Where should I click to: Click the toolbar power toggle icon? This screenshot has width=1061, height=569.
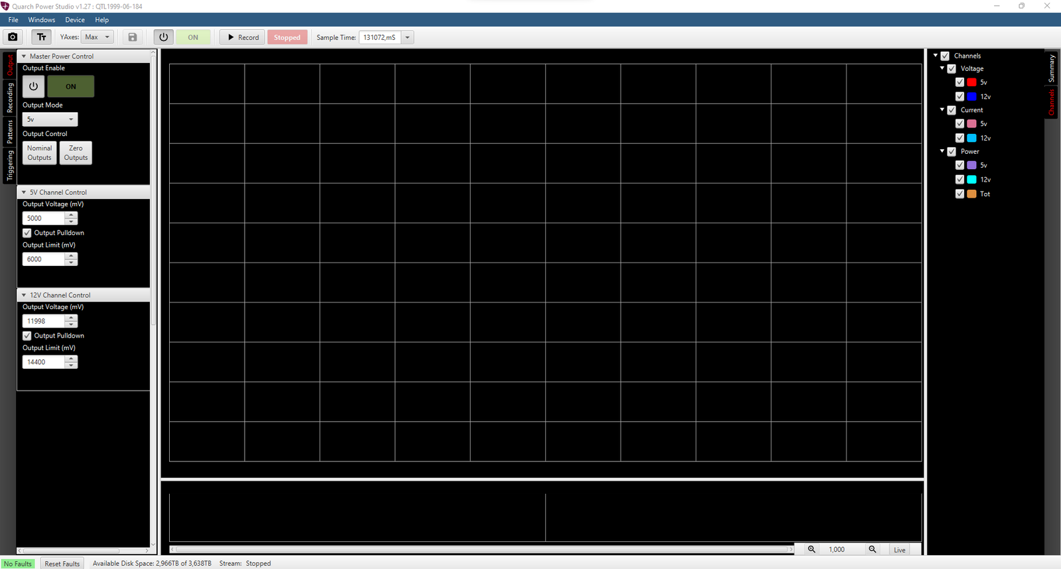click(163, 37)
